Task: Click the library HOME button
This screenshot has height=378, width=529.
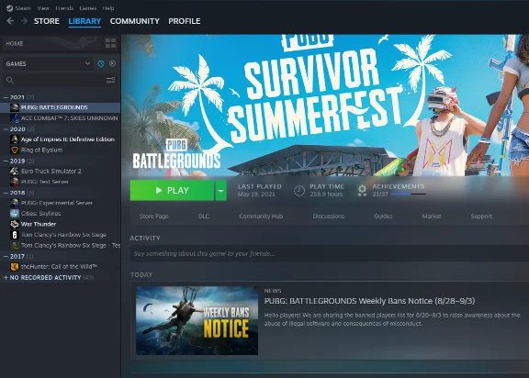Action: point(52,43)
